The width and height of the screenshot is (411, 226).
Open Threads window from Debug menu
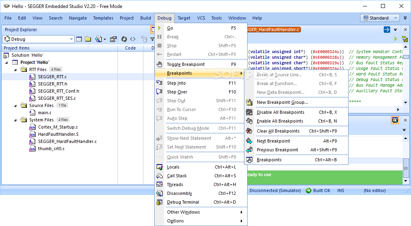tap(201, 184)
